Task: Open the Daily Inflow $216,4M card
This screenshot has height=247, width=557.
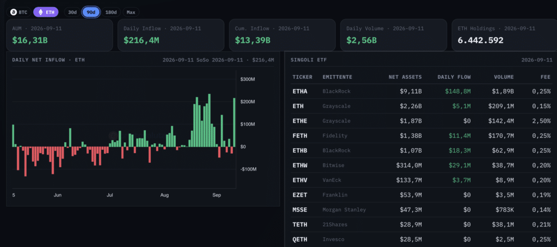Action: [171, 35]
